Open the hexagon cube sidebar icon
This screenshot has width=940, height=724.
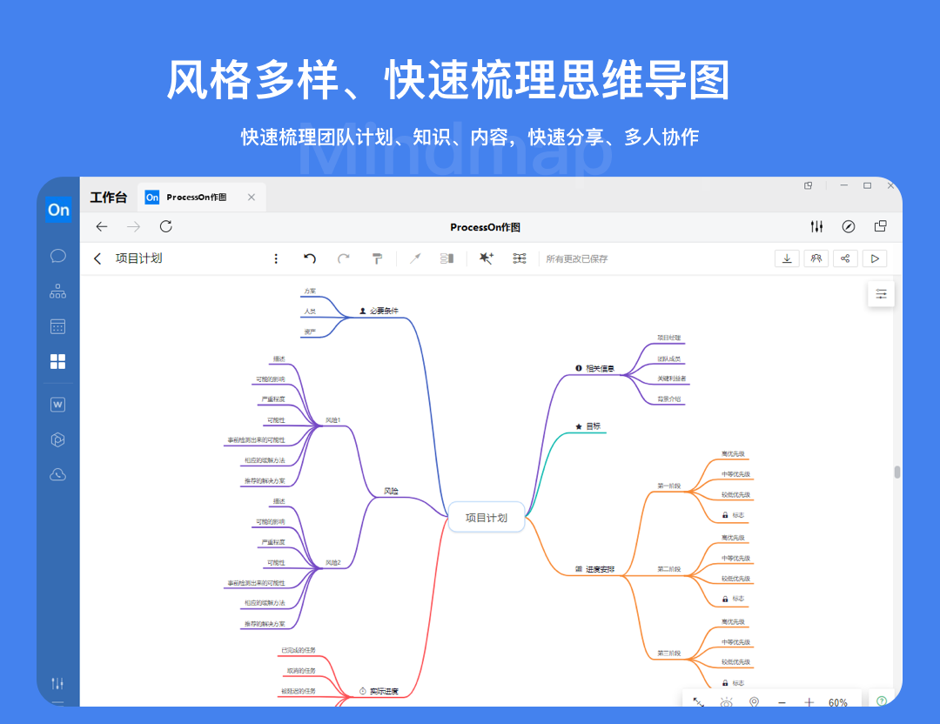(58, 440)
